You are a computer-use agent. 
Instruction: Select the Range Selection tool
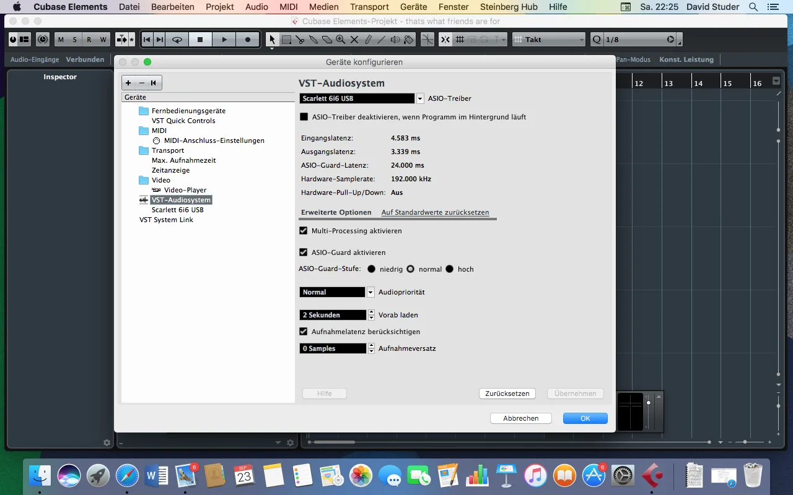(x=286, y=40)
